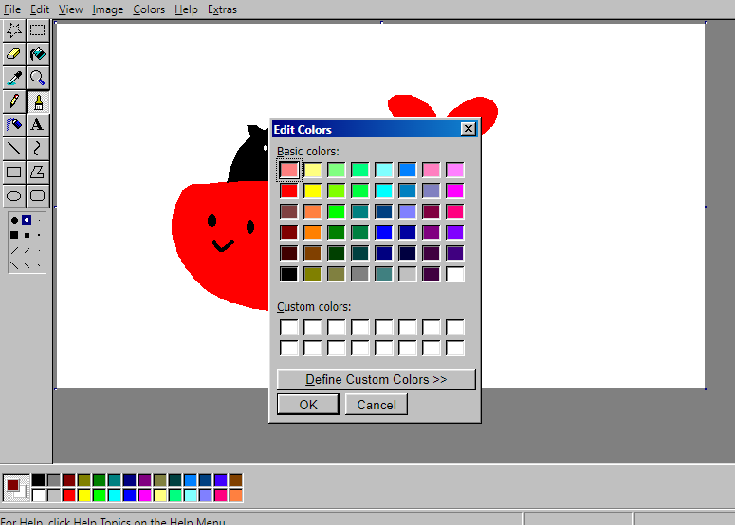Choose the Curve line tool
This screenshot has width=735, height=525.
coord(38,149)
